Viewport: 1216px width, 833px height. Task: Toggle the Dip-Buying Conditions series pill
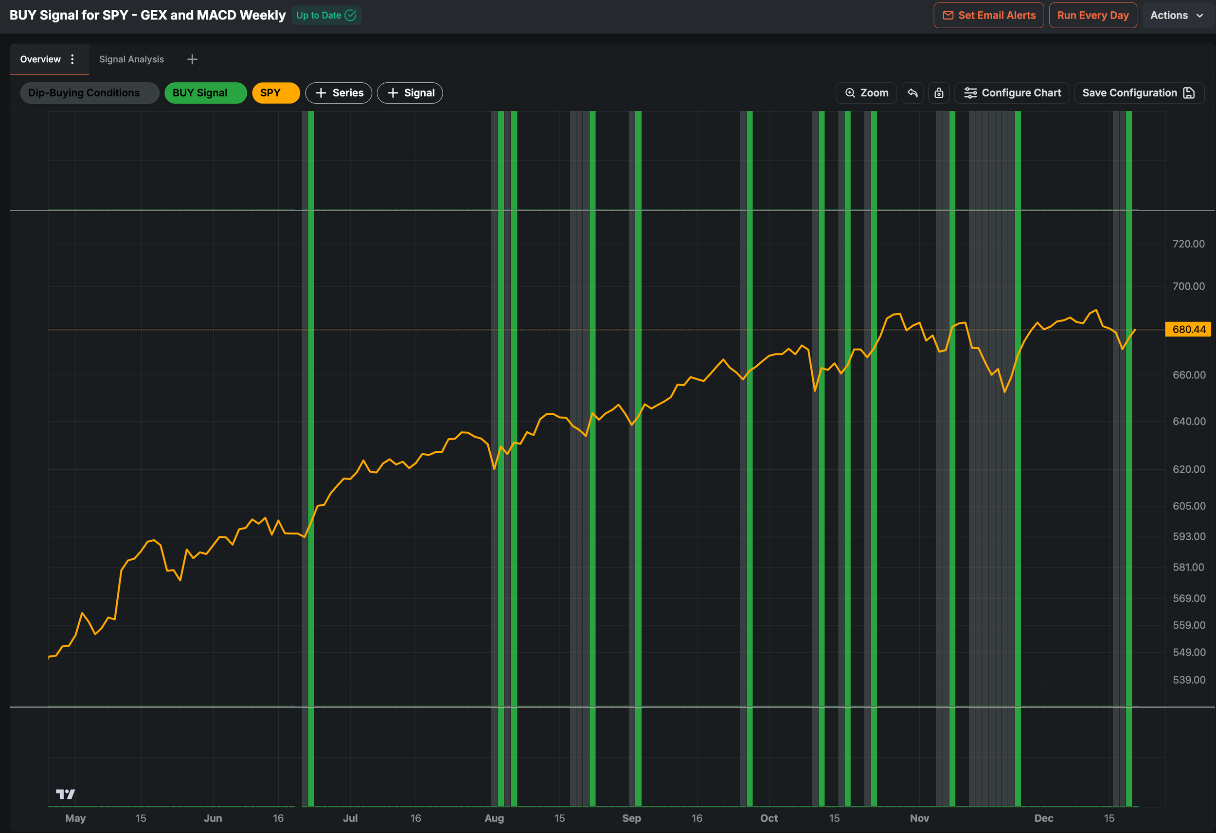pyautogui.click(x=89, y=92)
